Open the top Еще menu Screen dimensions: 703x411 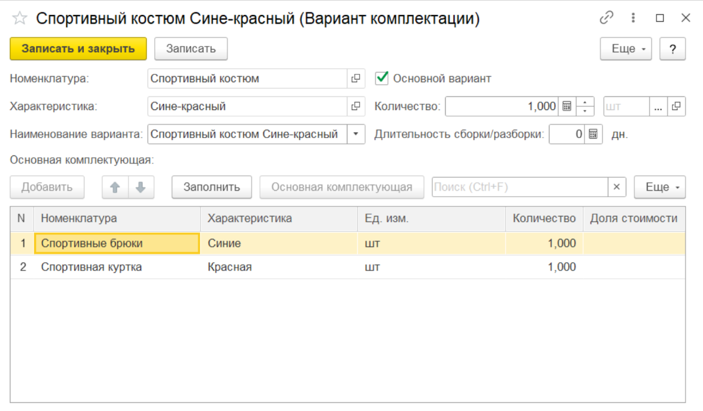[x=625, y=49]
